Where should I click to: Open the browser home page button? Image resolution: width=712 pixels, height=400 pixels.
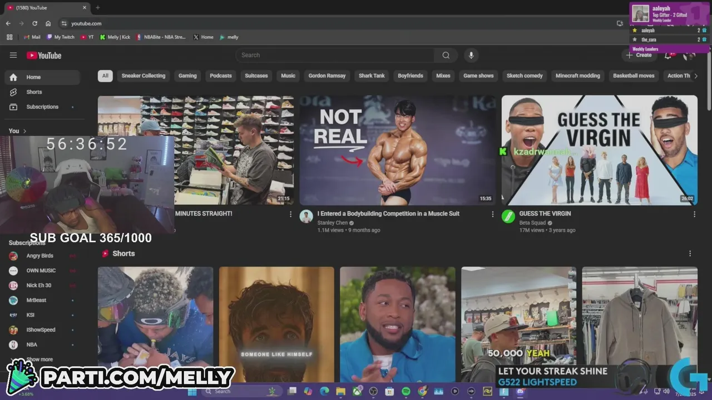click(x=48, y=23)
